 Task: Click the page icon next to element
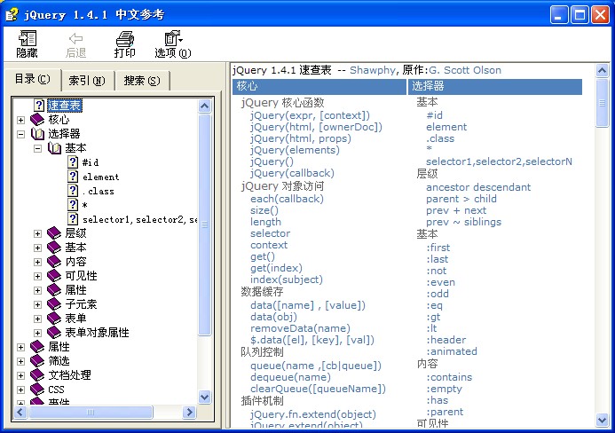(x=73, y=177)
